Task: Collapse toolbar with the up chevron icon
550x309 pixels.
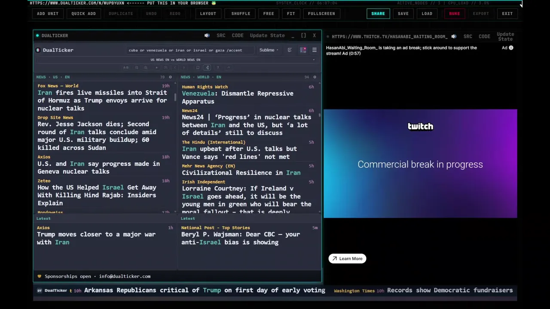Action: [229, 67]
